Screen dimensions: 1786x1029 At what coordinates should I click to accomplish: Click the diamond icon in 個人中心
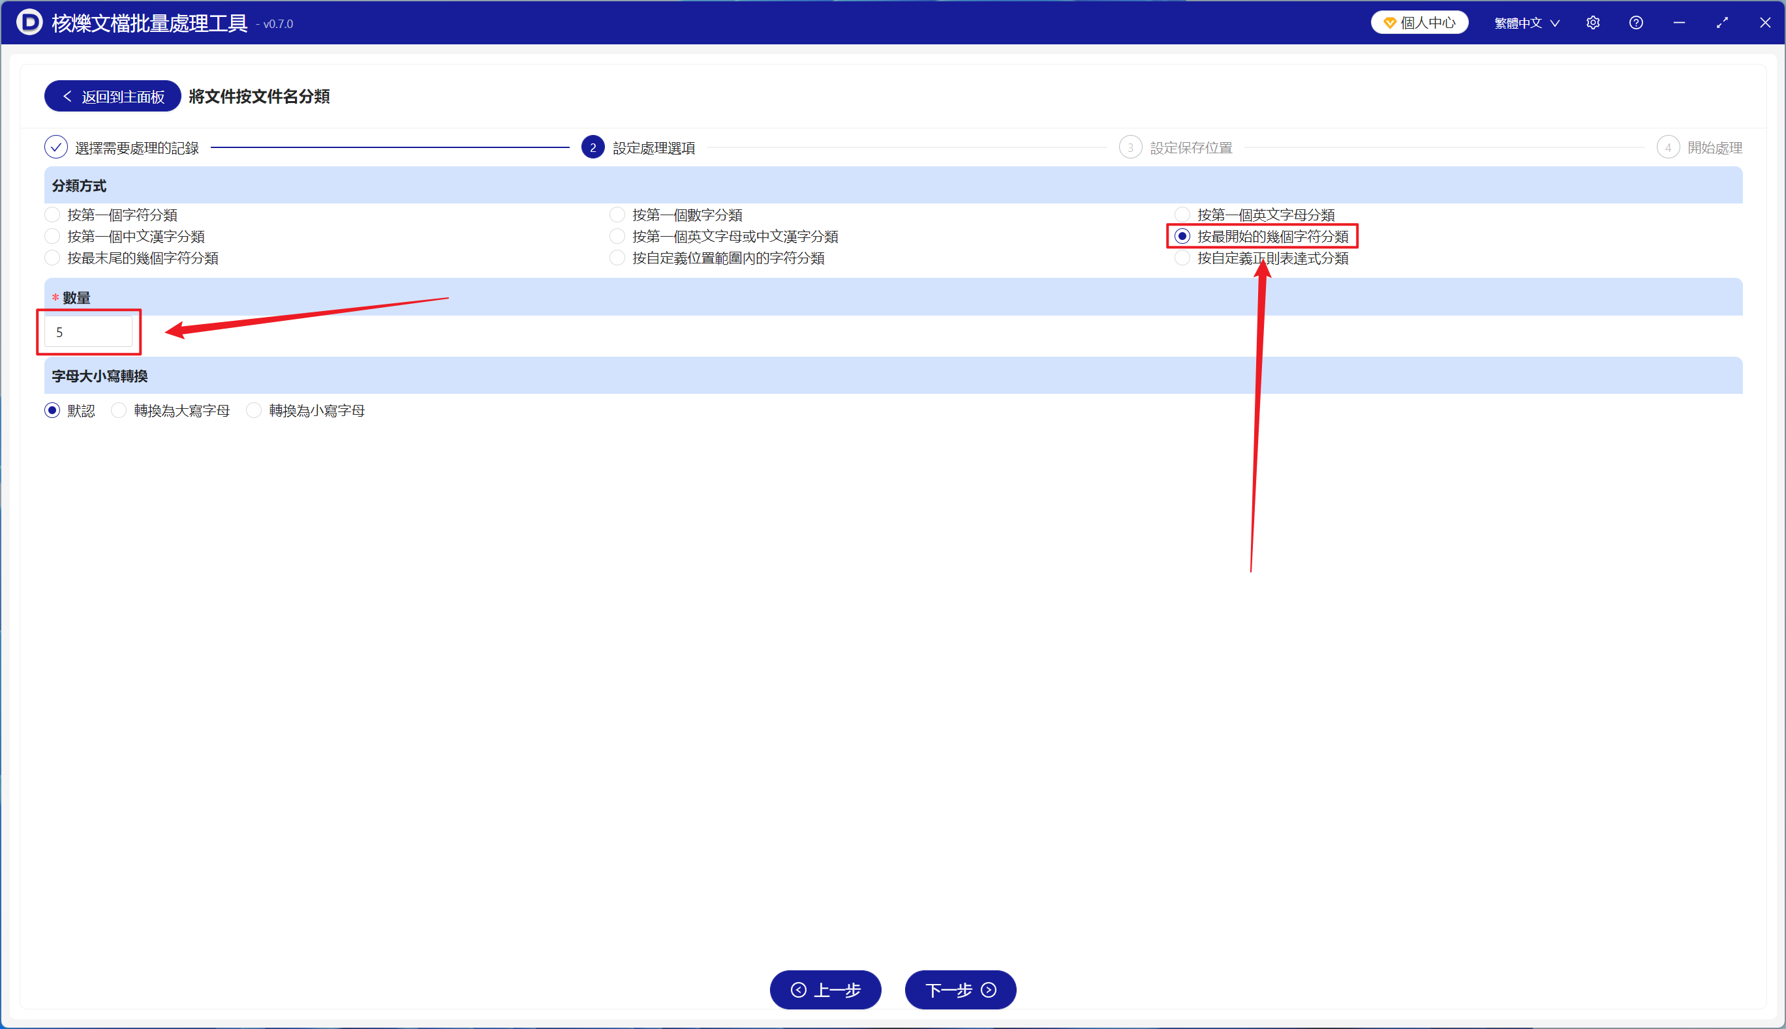coord(1389,23)
